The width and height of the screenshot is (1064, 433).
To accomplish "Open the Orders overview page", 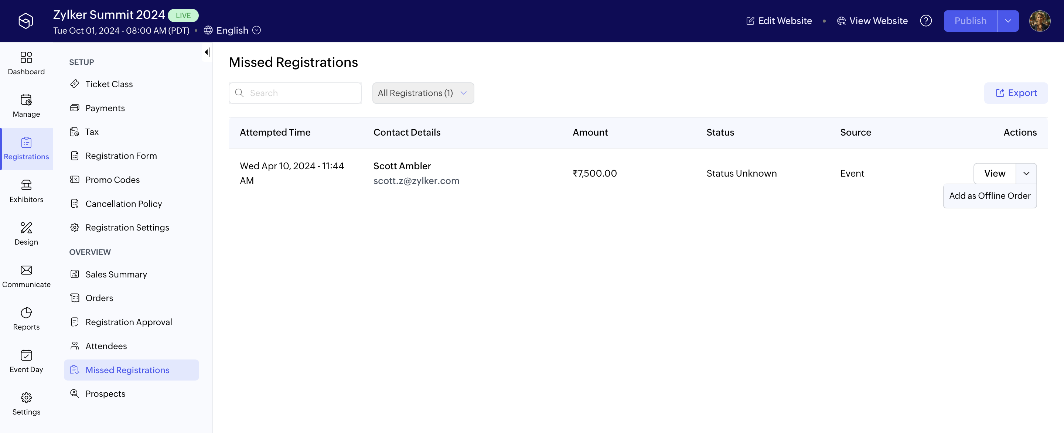I will pos(99,298).
